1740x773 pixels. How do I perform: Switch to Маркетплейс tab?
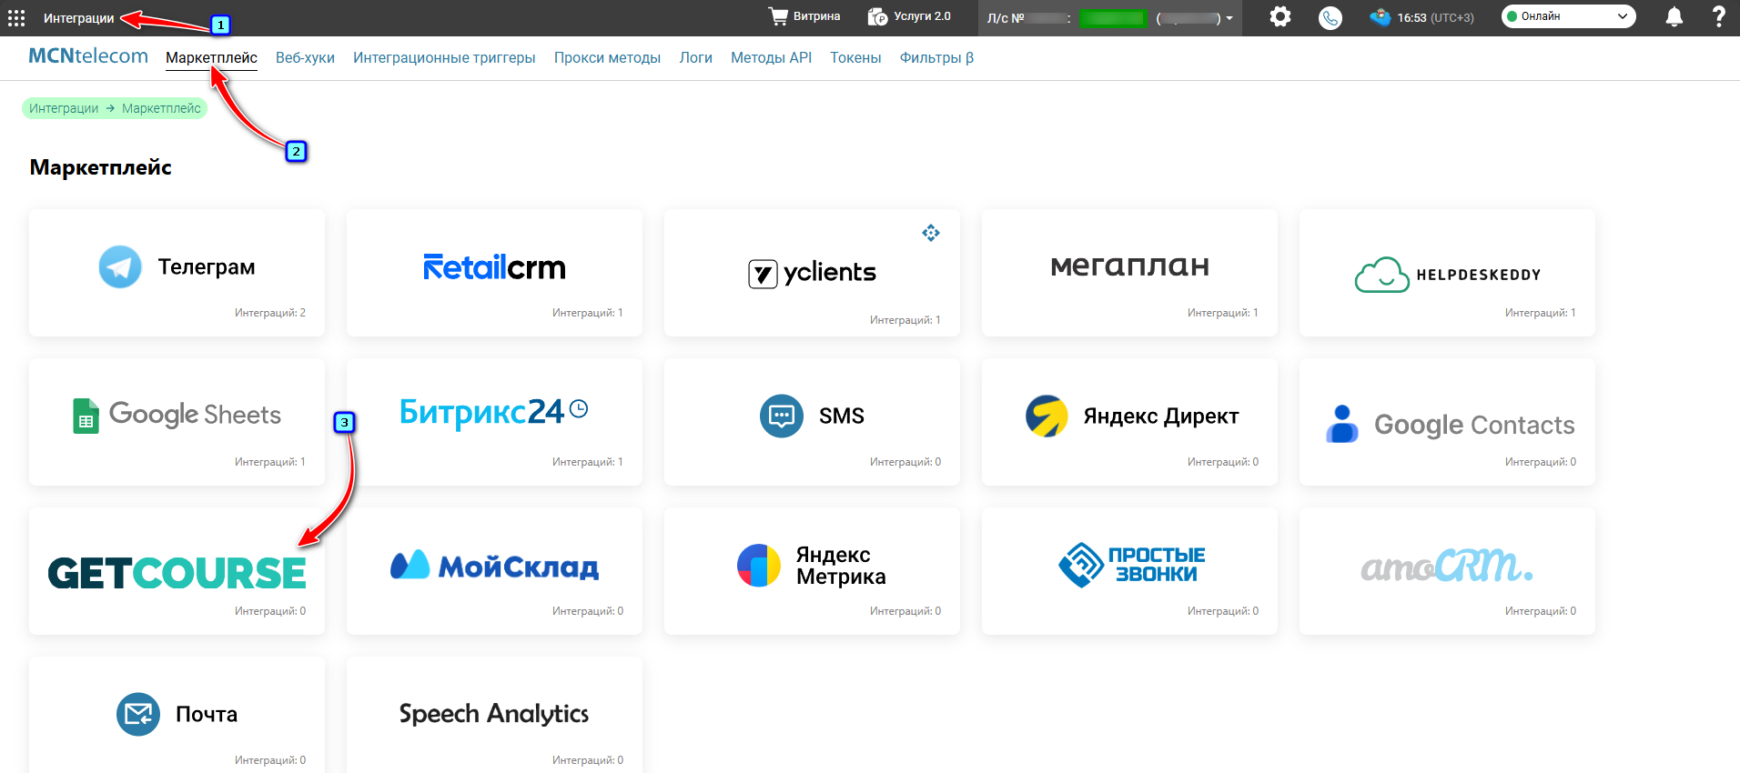pyautogui.click(x=211, y=57)
